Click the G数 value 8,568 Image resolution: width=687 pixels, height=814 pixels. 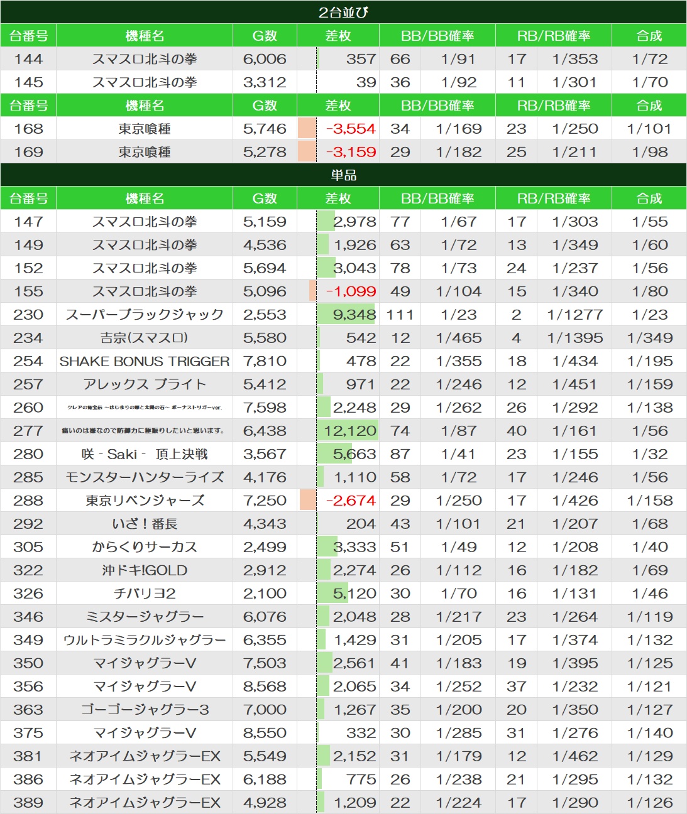click(x=265, y=686)
